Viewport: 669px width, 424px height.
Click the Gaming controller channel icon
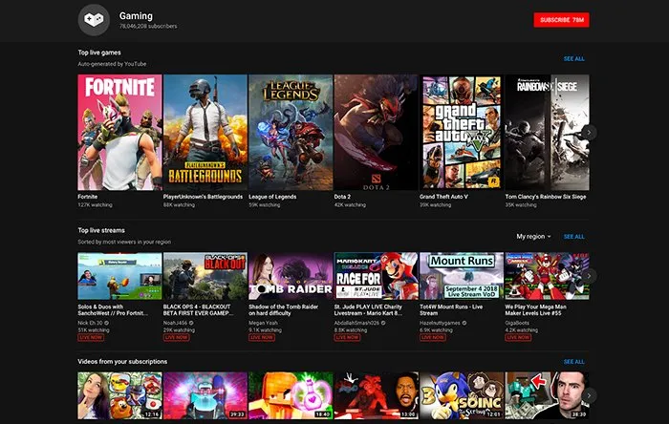[x=93, y=19]
